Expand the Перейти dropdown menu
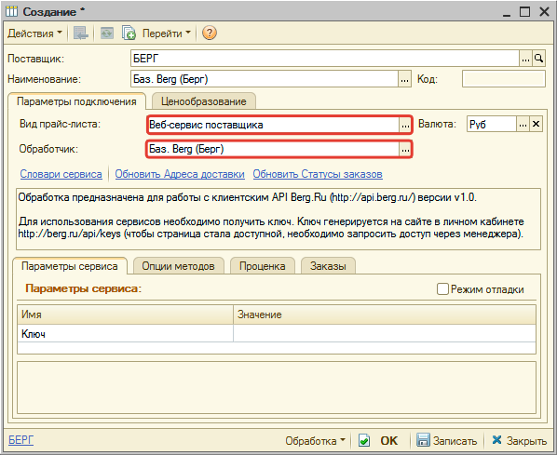Screen dimensions: 557x455 [166, 33]
